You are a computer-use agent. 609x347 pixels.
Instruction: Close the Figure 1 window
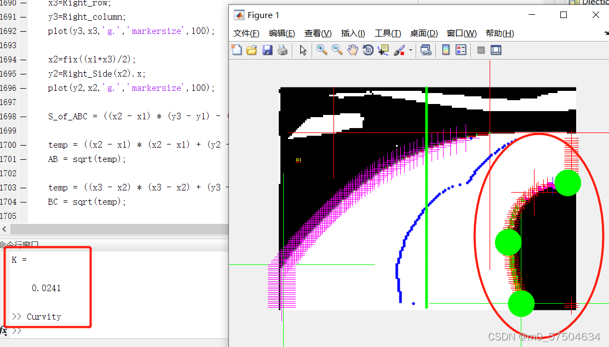point(596,15)
